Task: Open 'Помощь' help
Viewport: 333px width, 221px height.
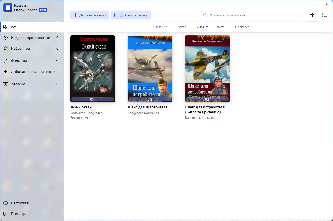Action: 32,214
